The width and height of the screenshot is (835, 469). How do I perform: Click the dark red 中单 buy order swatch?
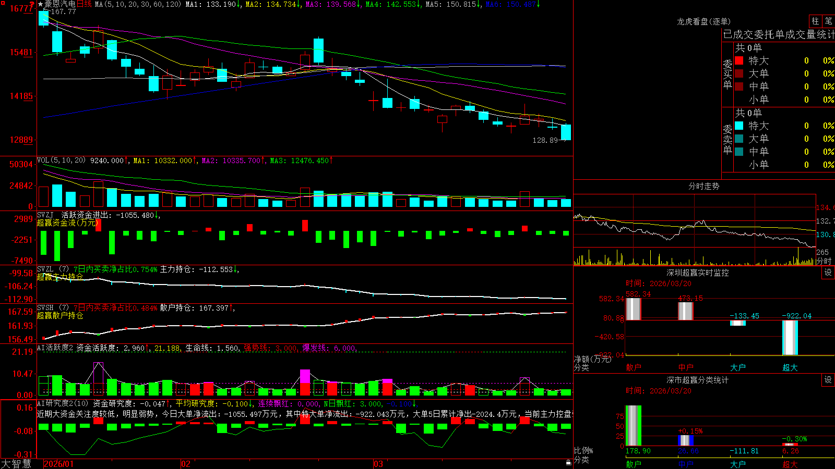point(739,87)
